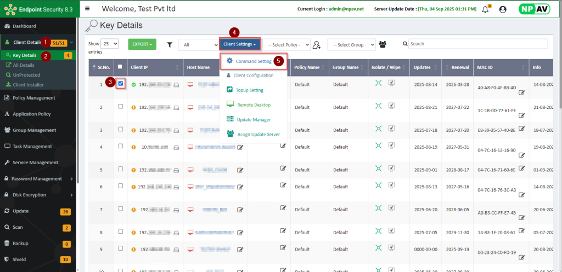Open the Show entries count dropdown
The image size is (562, 272).
(x=110, y=44)
